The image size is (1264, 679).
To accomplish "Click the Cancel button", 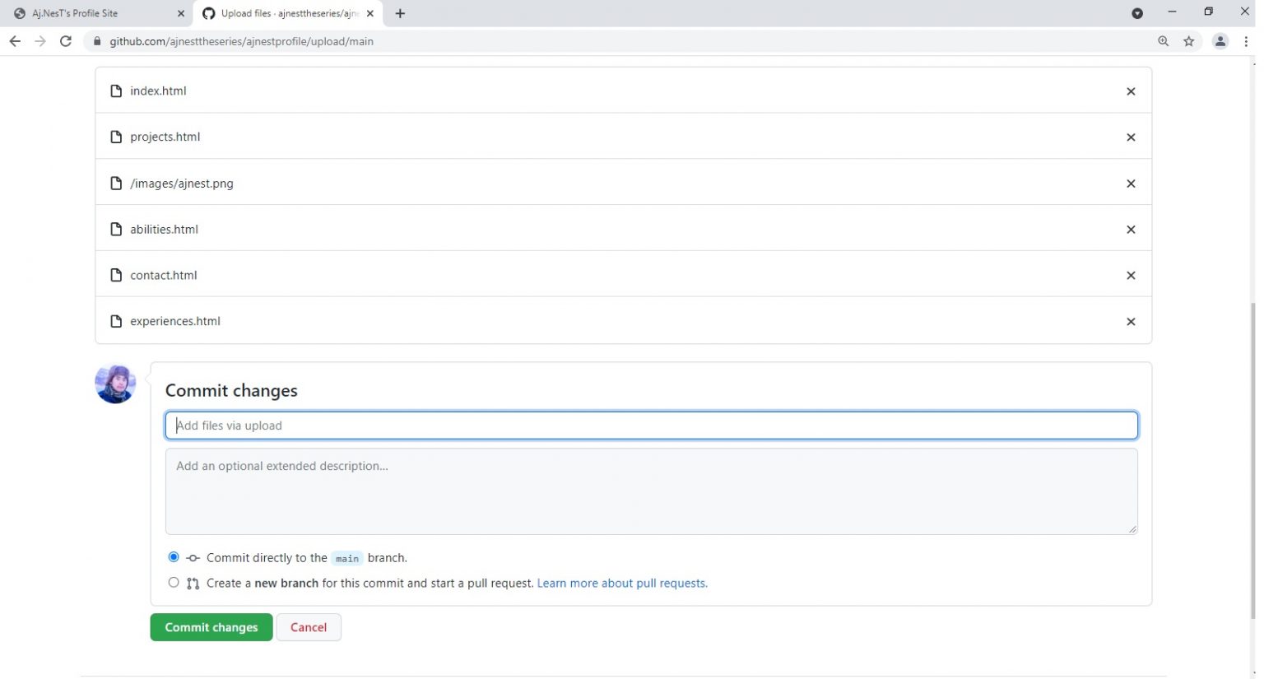I will pos(309,627).
